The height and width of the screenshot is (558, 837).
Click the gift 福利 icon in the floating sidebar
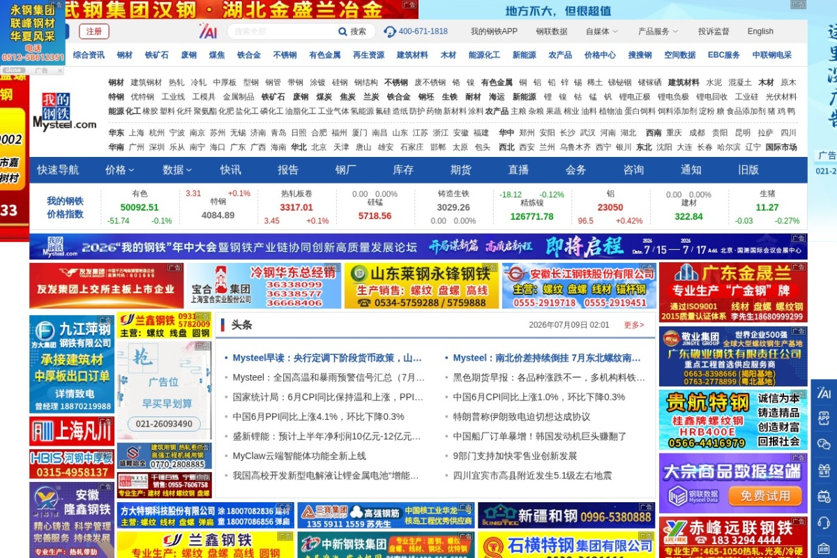824,470
